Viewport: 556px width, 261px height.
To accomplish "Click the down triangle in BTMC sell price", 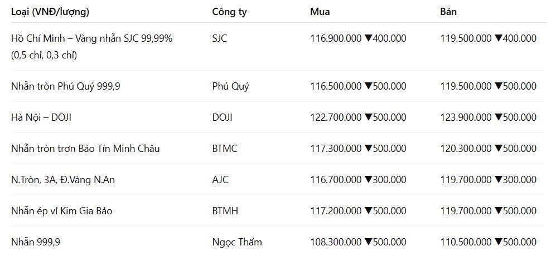I will pos(498,149).
